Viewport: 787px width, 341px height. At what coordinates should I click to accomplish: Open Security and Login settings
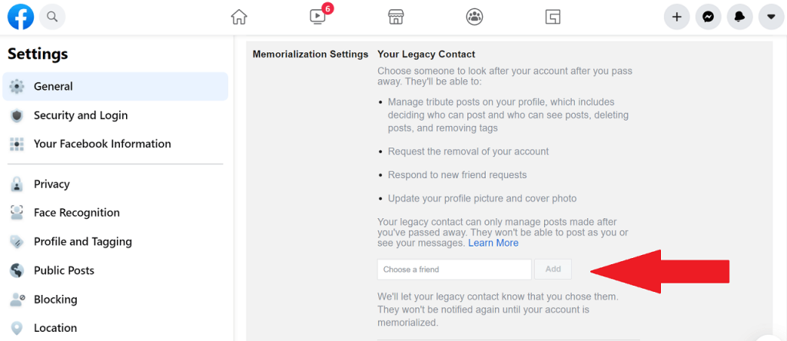115,115
